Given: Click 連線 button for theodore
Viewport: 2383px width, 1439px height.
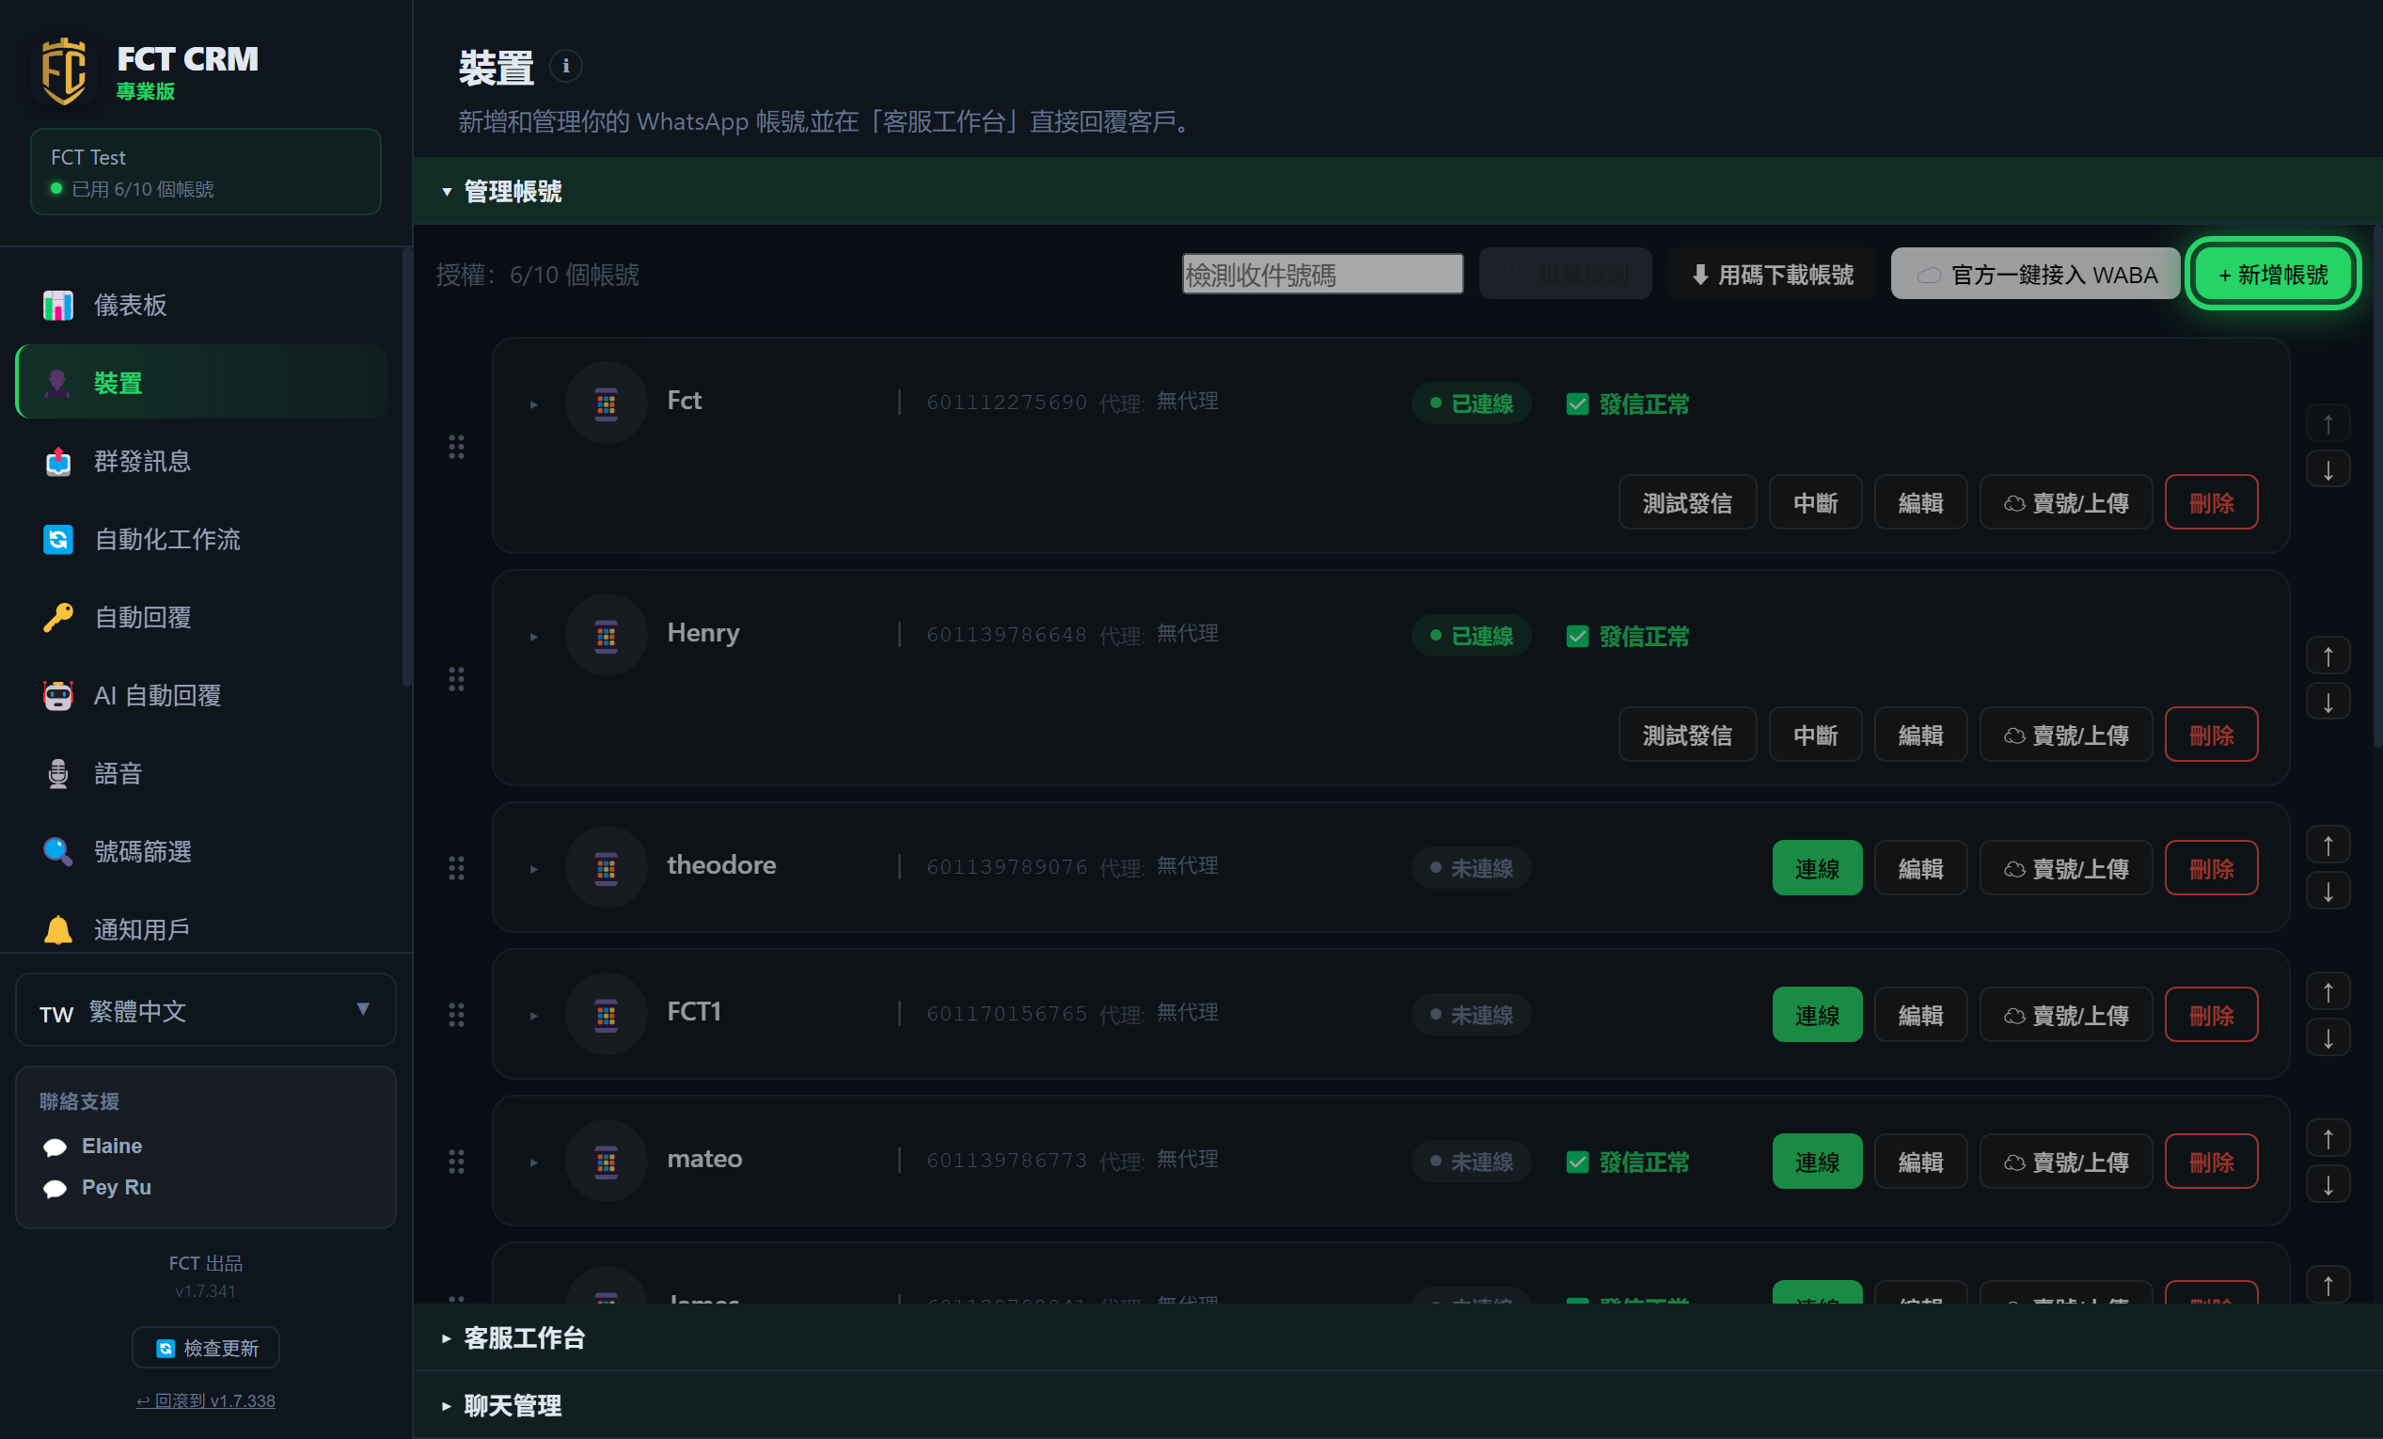Looking at the screenshot, I should click(1816, 868).
